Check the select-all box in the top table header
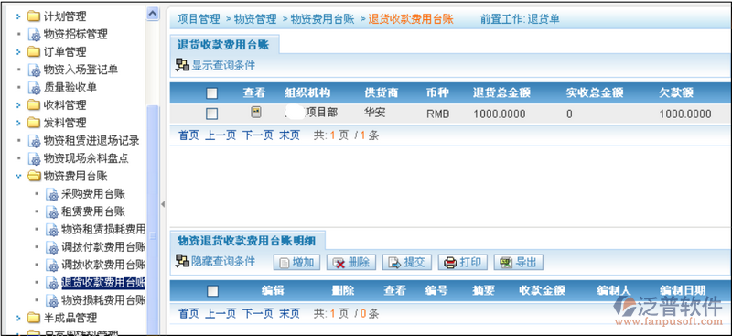This screenshot has height=336, width=732. point(212,93)
